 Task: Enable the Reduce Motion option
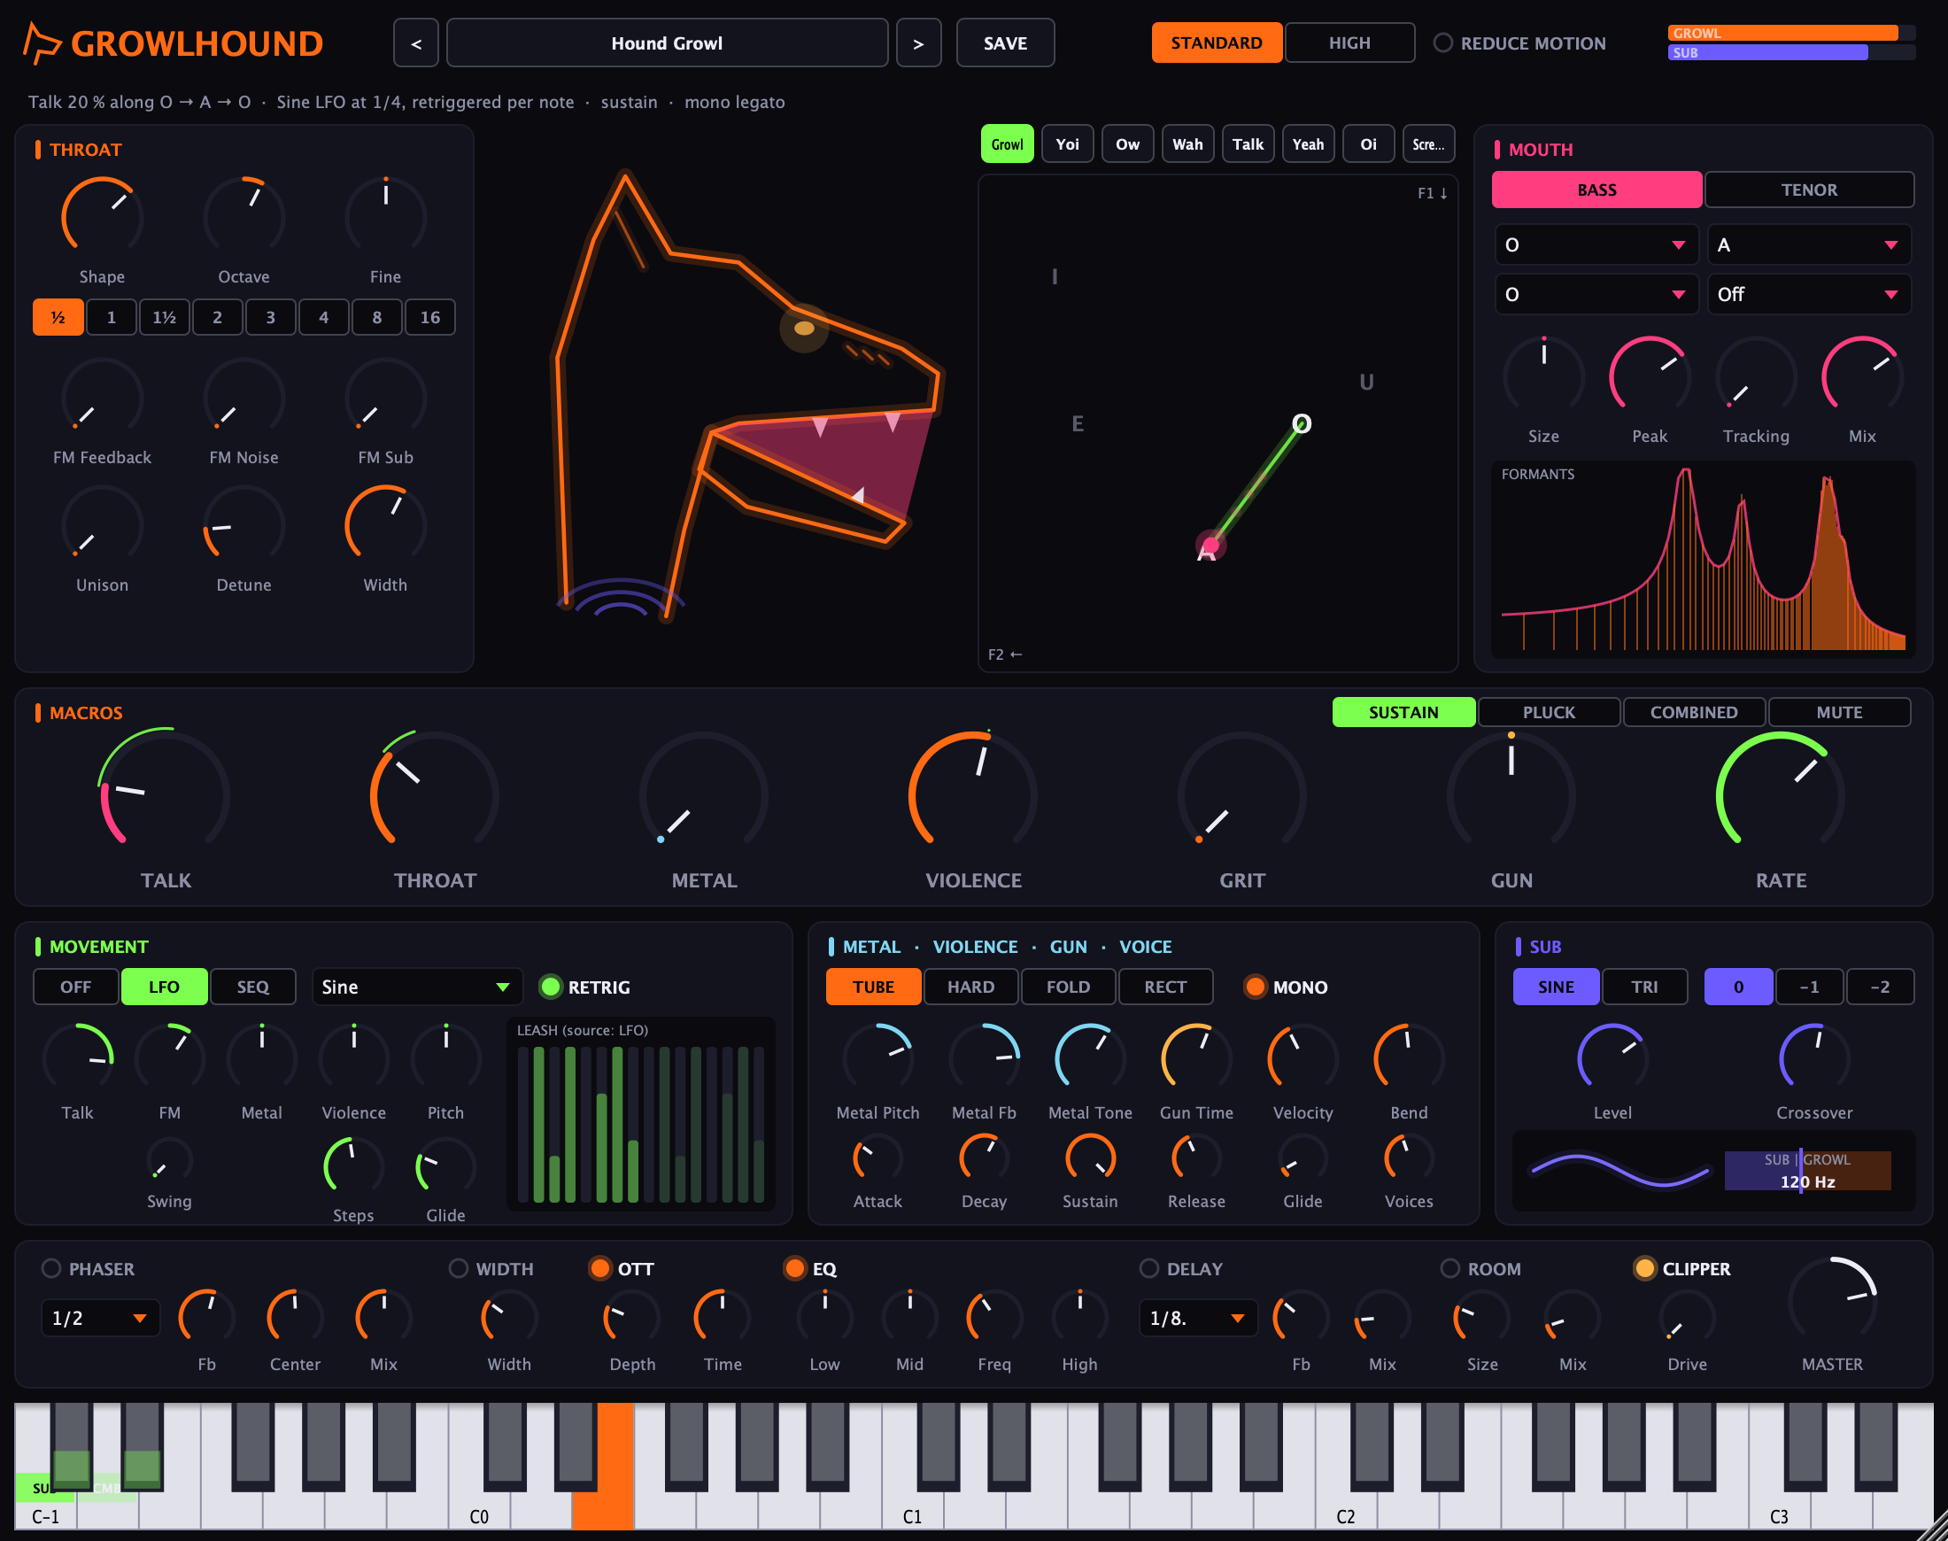click(x=1519, y=43)
